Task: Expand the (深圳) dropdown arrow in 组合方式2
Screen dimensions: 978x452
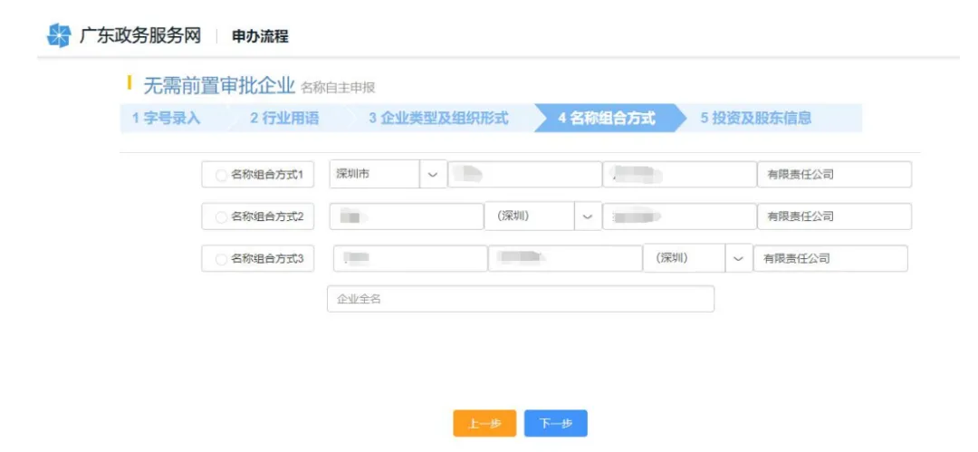Action: click(588, 216)
